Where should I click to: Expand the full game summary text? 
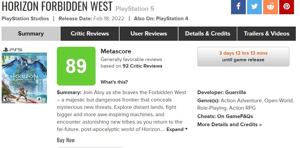point(177,129)
